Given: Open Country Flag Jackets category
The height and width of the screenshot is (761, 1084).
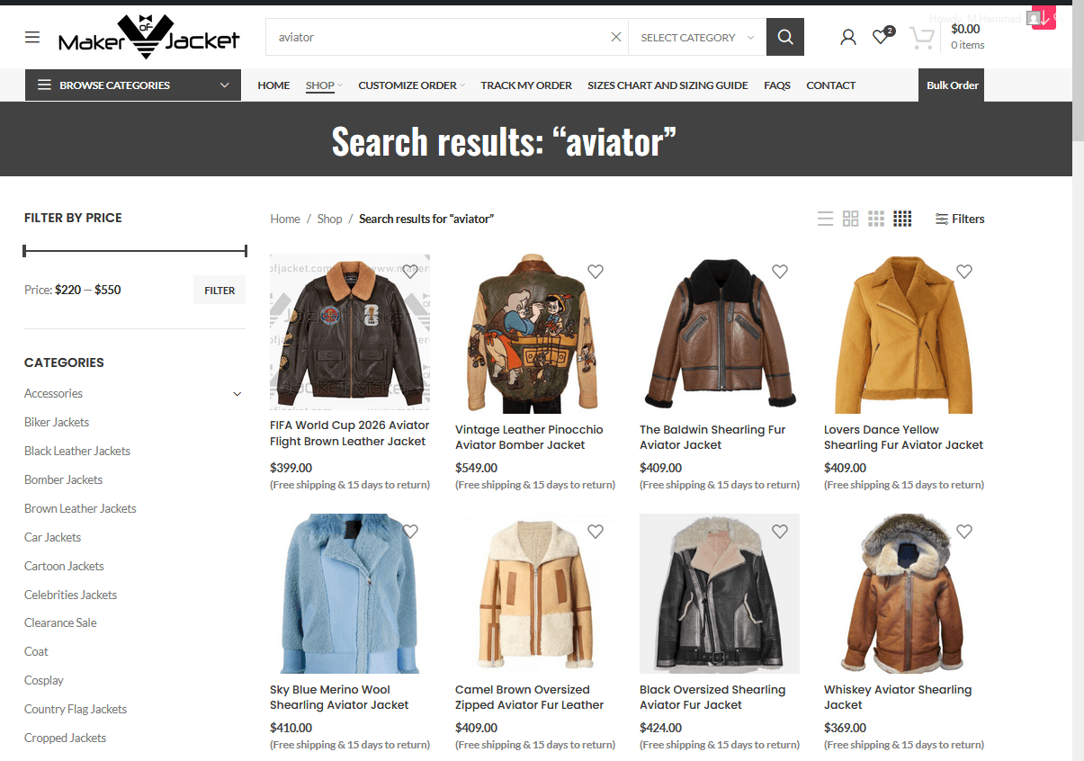Looking at the screenshot, I should click(76, 709).
